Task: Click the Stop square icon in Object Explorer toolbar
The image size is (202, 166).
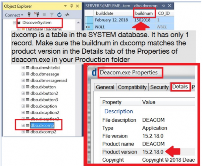Action: [x=44, y=15]
